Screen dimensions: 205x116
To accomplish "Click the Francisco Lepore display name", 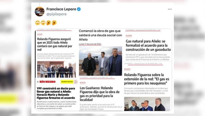I will coord(61,9).
